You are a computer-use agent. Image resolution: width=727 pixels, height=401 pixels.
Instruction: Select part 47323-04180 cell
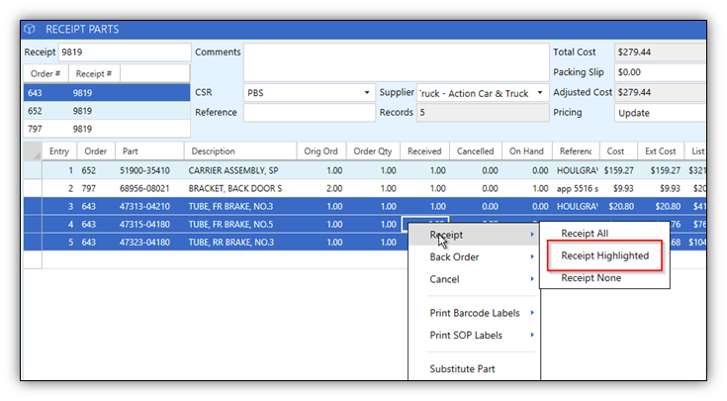(148, 243)
